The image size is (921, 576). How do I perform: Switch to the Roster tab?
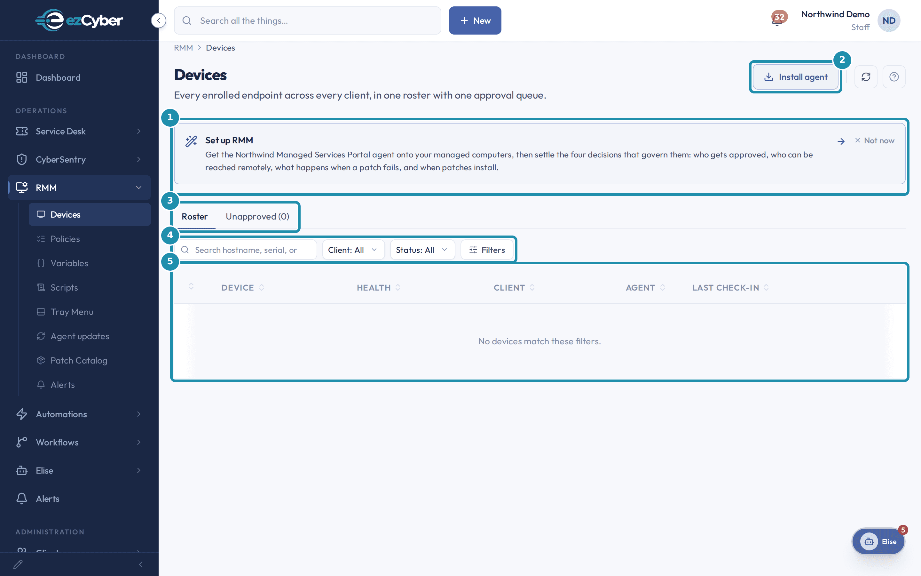[x=194, y=216]
